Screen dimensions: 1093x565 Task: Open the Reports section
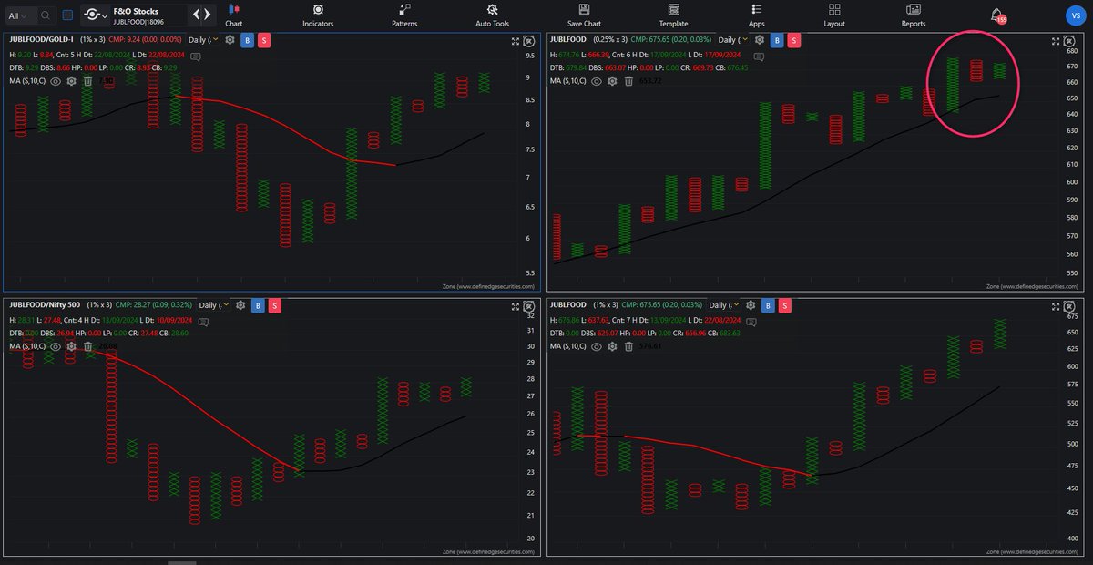tap(914, 15)
